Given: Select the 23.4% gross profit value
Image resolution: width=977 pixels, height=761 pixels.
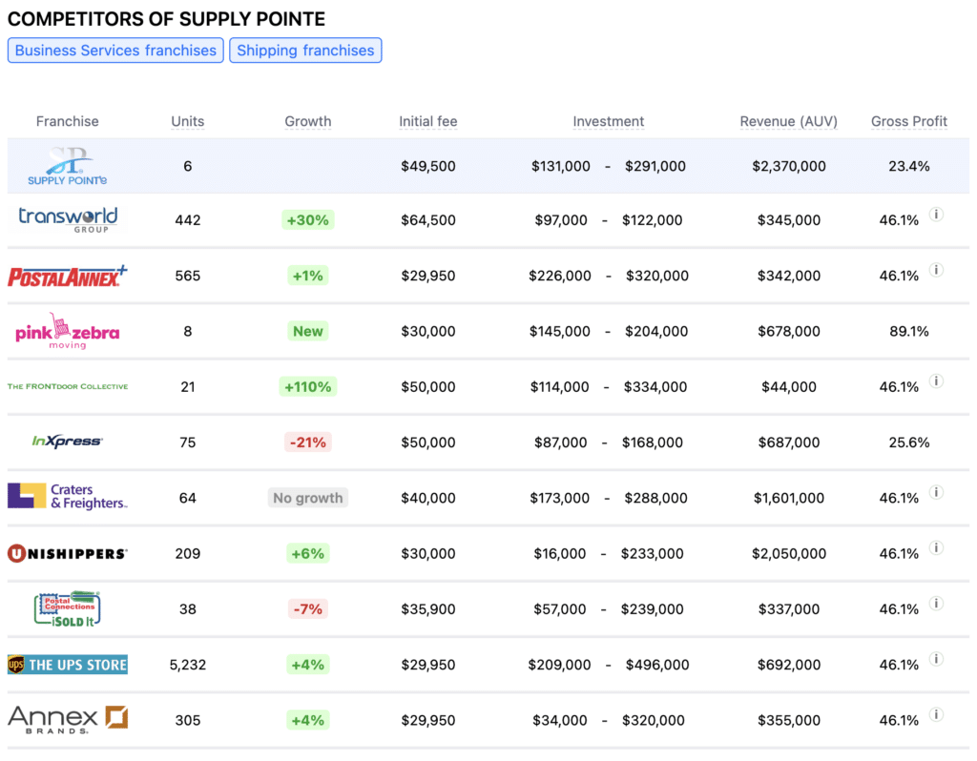Looking at the screenshot, I should [x=909, y=166].
